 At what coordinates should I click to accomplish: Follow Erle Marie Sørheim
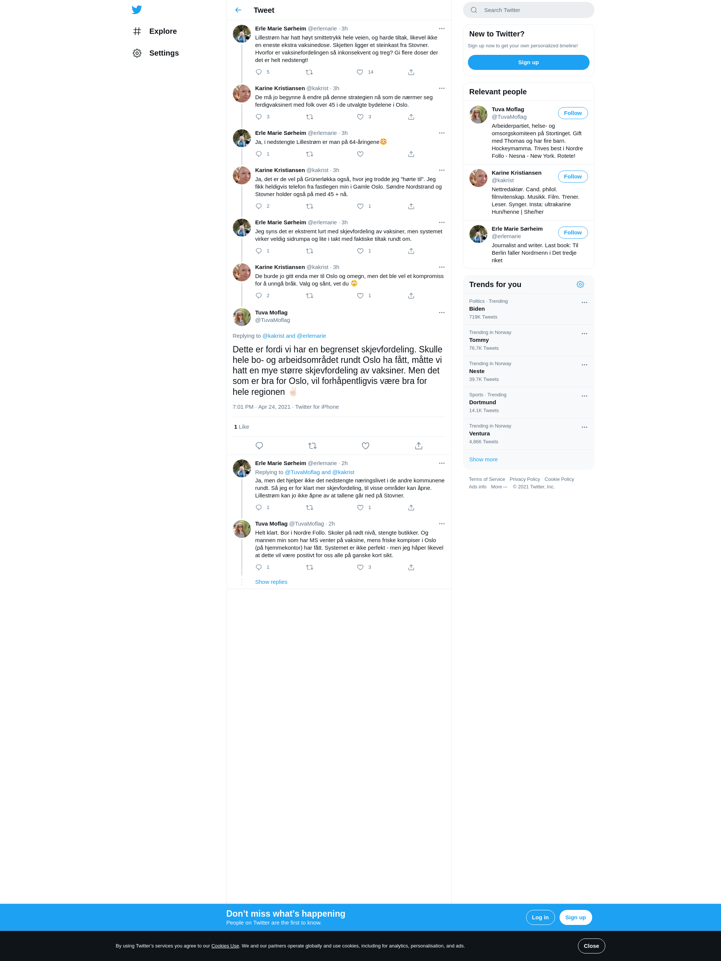[x=572, y=233]
